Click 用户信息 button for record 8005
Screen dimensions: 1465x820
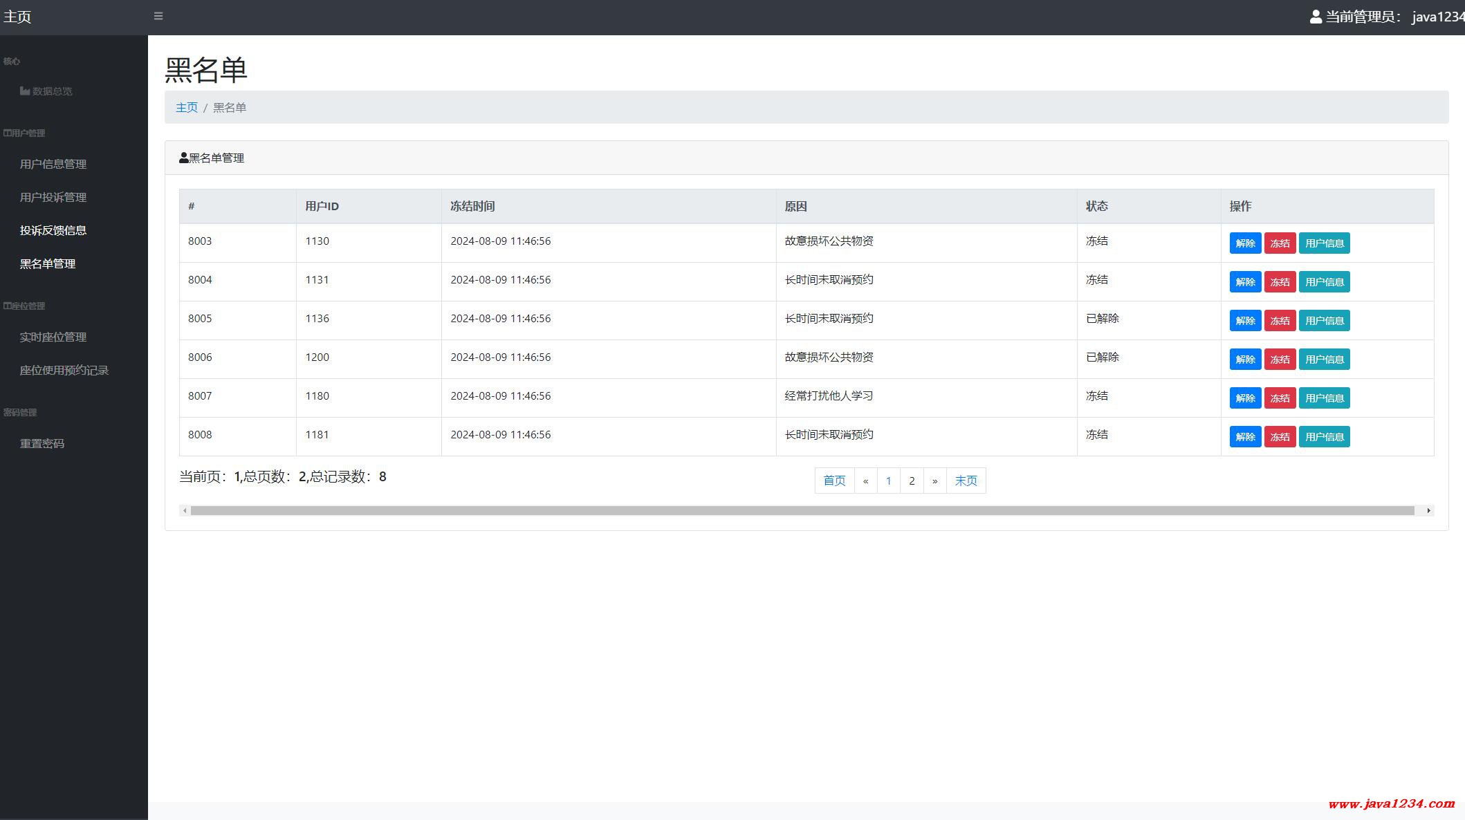click(1324, 321)
